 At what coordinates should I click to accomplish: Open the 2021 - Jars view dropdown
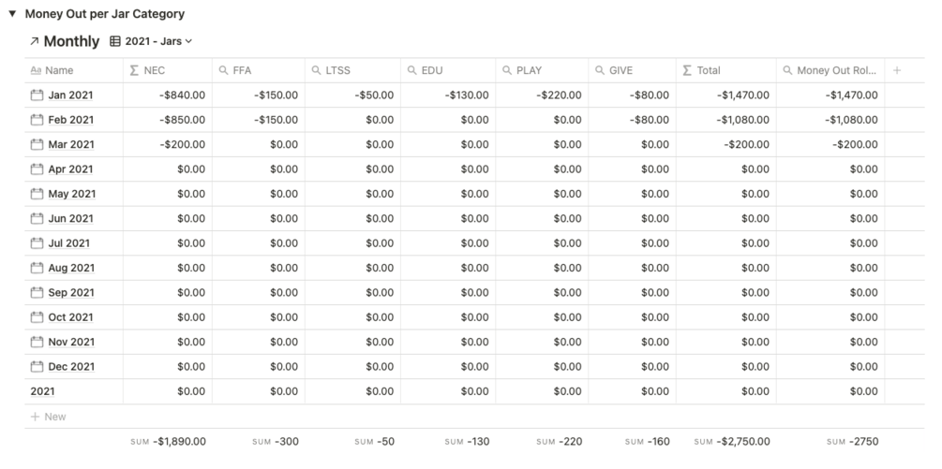click(x=158, y=41)
